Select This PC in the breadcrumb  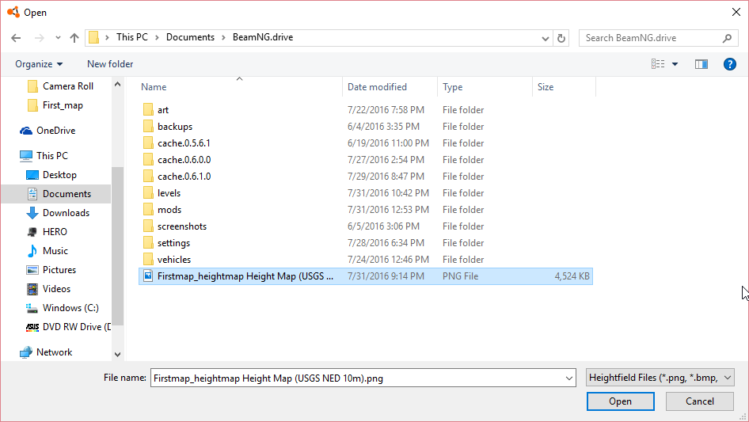[132, 37]
